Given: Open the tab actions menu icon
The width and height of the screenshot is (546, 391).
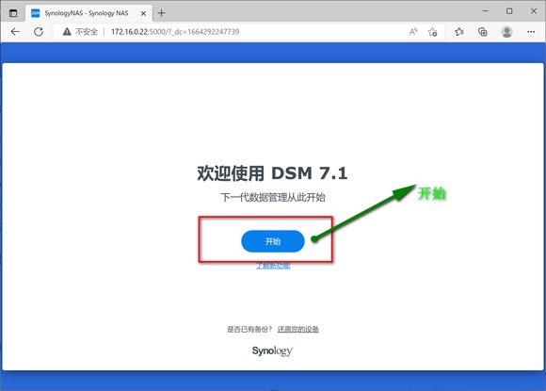Looking at the screenshot, I should [13, 13].
